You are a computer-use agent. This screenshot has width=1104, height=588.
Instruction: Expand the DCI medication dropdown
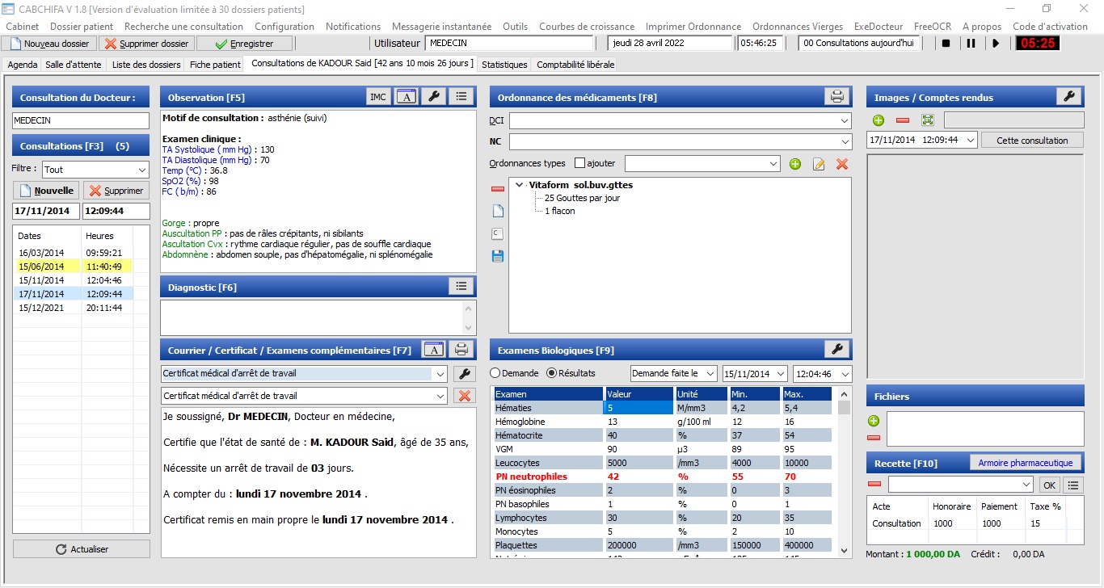pos(845,121)
